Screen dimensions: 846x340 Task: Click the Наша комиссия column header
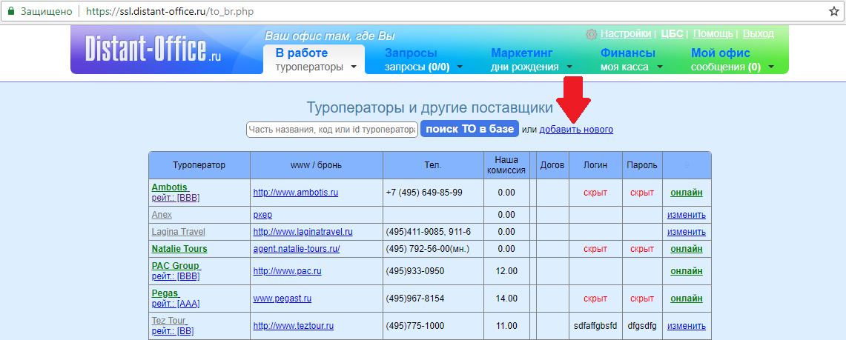506,165
